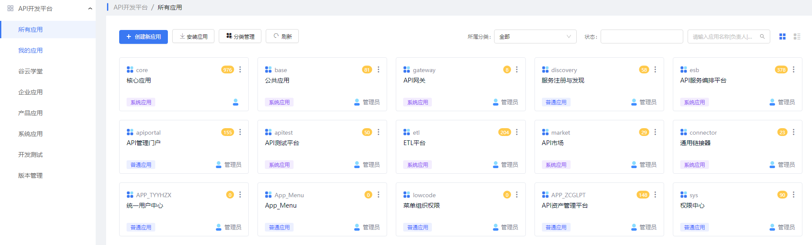Click the 204 badge on etl card

[505, 132]
